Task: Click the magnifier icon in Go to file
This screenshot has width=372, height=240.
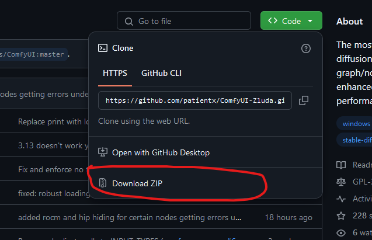Action: click(129, 22)
